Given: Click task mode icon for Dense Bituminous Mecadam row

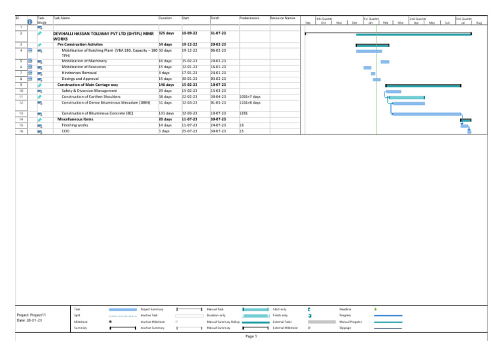Looking at the screenshot, I should (x=40, y=103).
